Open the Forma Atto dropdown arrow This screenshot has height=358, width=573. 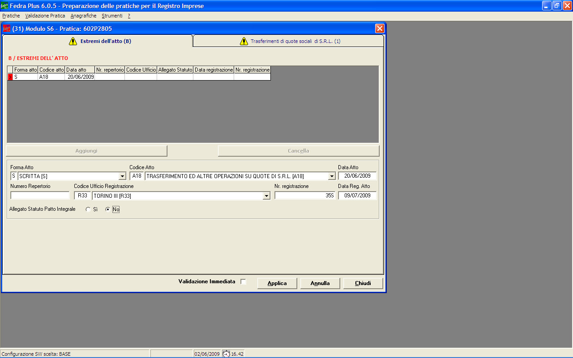122,176
